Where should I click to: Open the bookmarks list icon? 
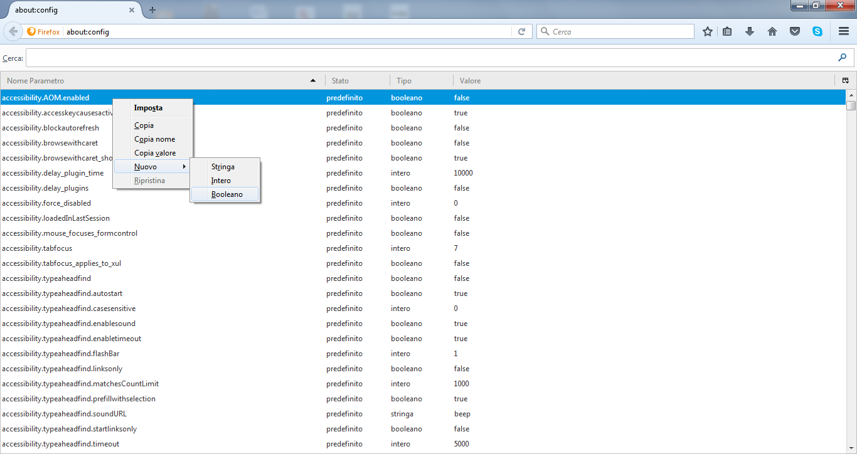pyautogui.click(x=727, y=31)
